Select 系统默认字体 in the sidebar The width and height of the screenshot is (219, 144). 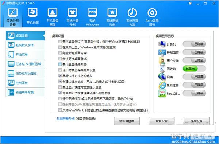coord(25,45)
